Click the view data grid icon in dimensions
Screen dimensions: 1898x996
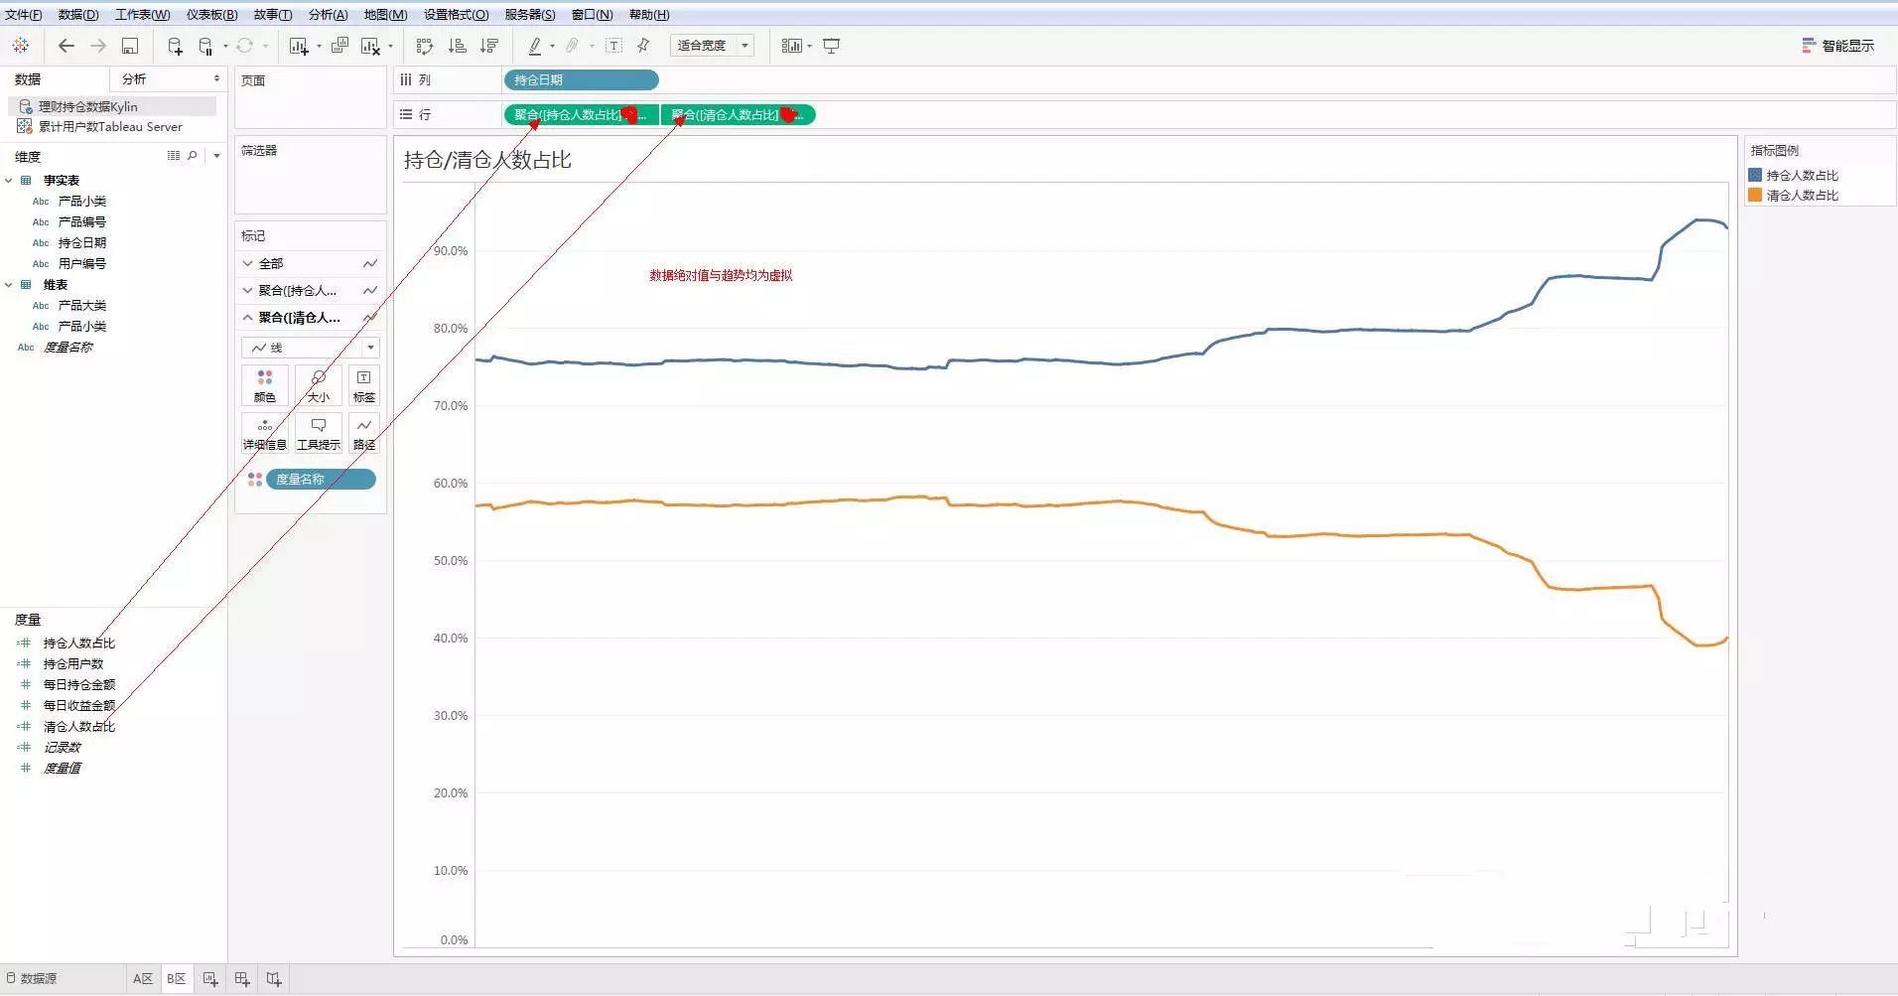pyautogui.click(x=174, y=156)
